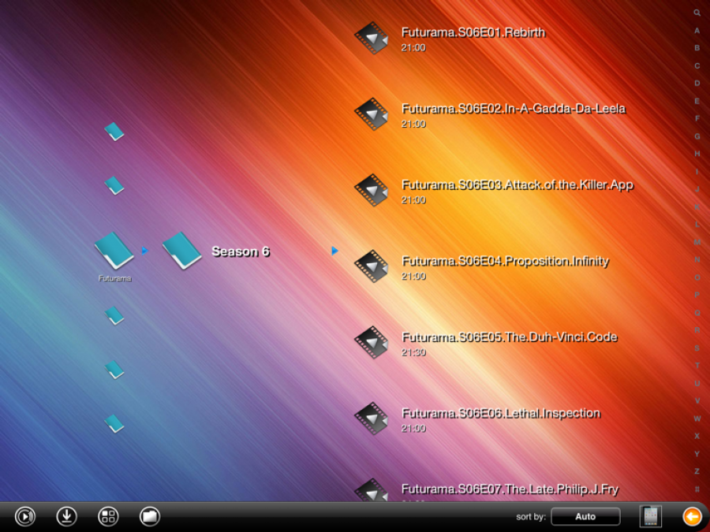Jump to letter R in index
710x532 pixels.
point(697,330)
